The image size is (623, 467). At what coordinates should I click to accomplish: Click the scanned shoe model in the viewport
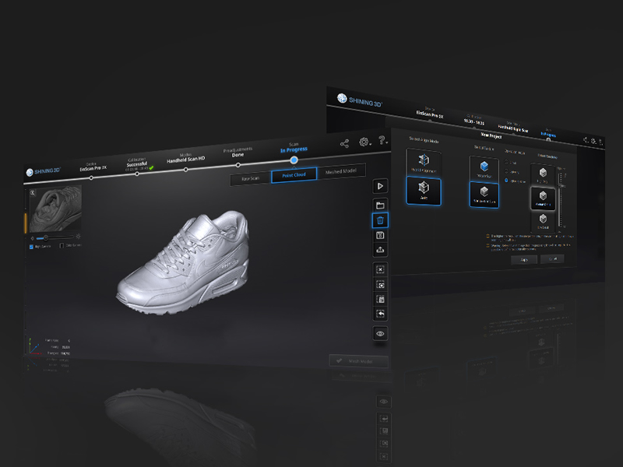pyautogui.click(x=183, y=263)
